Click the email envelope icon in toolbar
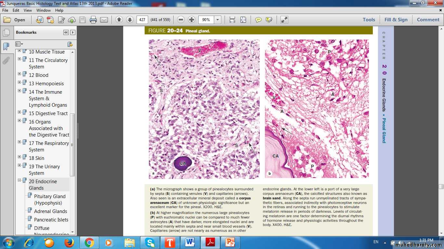Image resolution: width=444 pixels, height=249 pixels. [x=104, y=20]
